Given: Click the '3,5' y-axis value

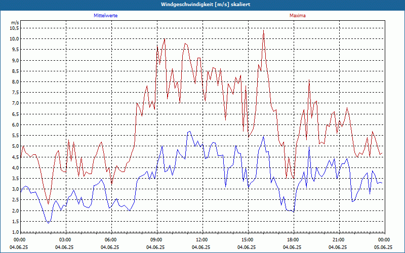Looking at the screenshot, I should pos(15,179).
